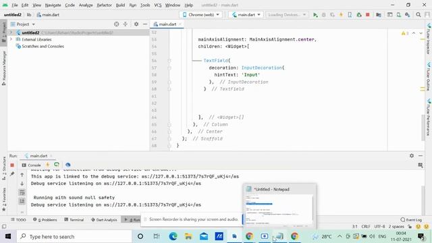Hot restart green icon in Run console toolbar
432x243 pixels.
pos(57,165)
